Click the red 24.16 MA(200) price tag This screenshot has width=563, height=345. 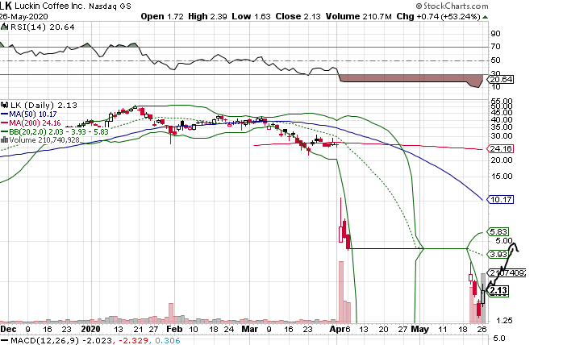click(x=501, y=148)
